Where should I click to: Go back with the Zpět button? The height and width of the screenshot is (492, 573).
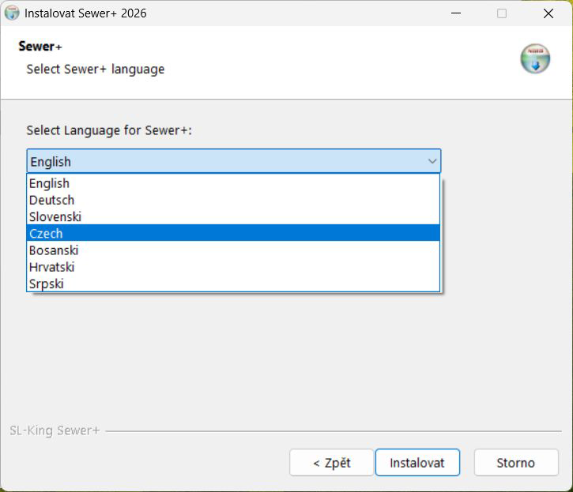(x=331, y=463)
